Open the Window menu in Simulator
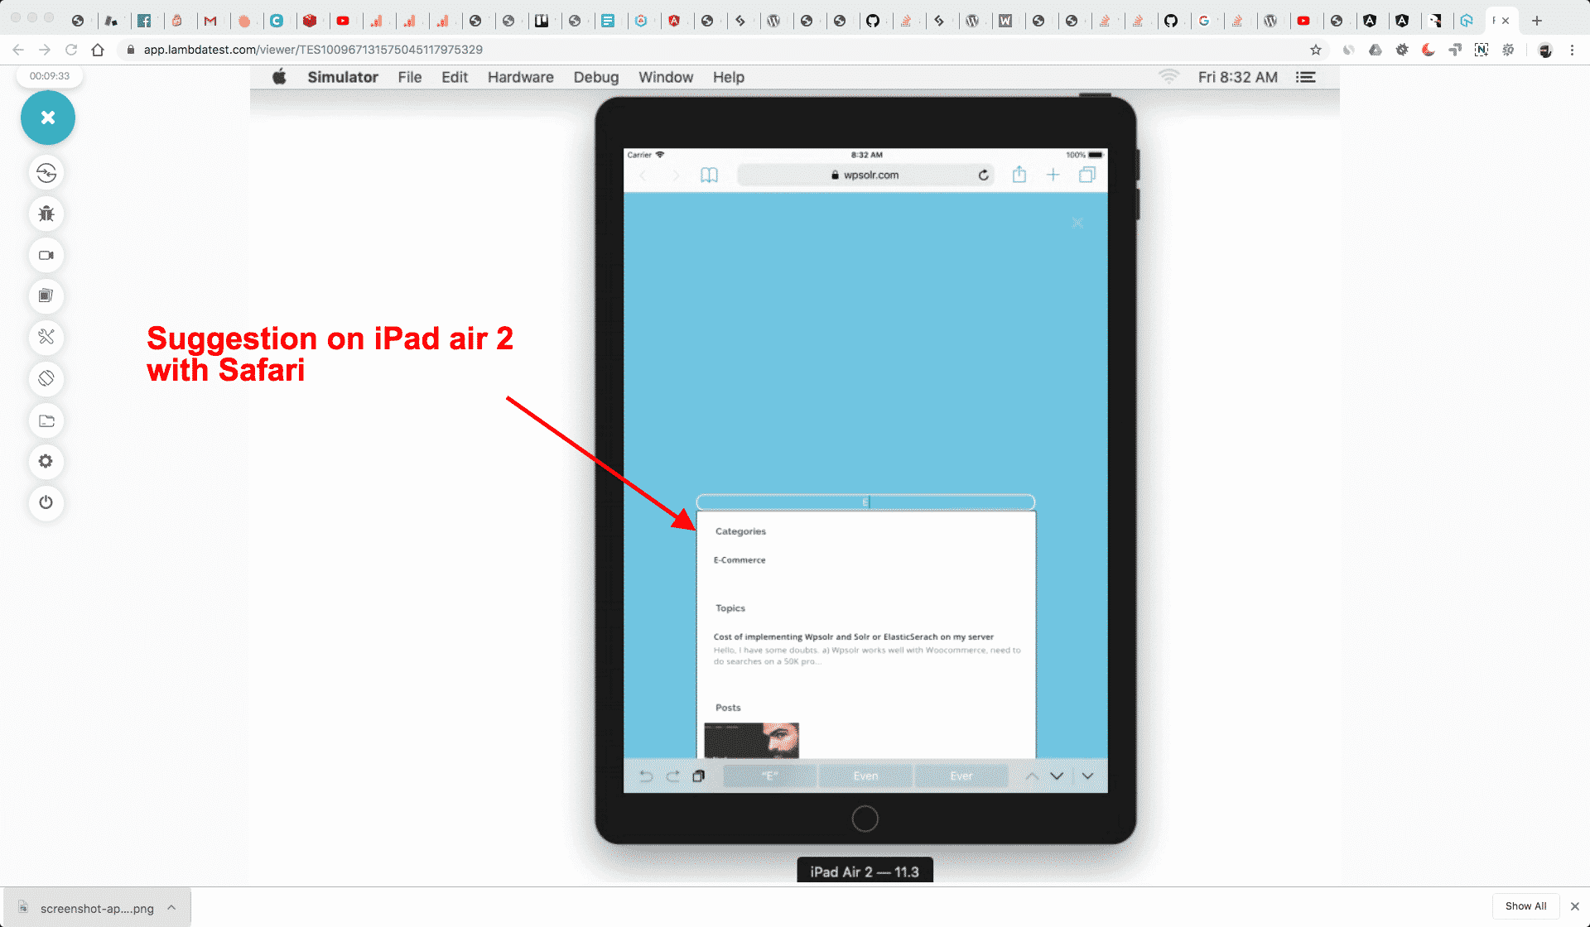The image size is (1590, 927). click(x=665, y=77)
